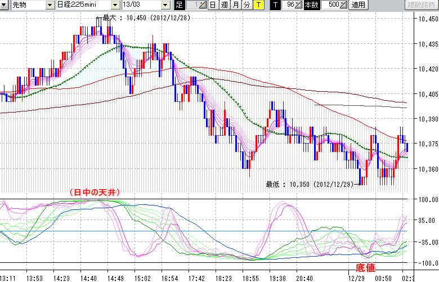The height and width of the screenshot is (282, 439).
Task: Expand the 日経225mini symbol dropdown
Action: [115, 5]
